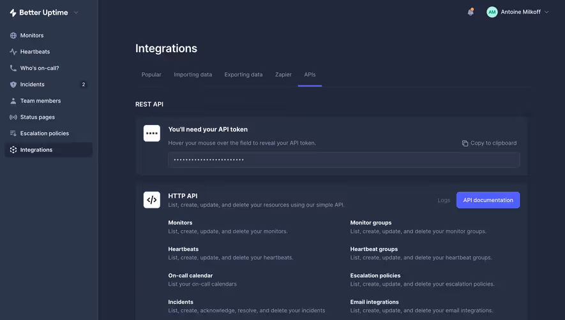Click the copy icon beside Copy to clipboard

click(465, 143)
